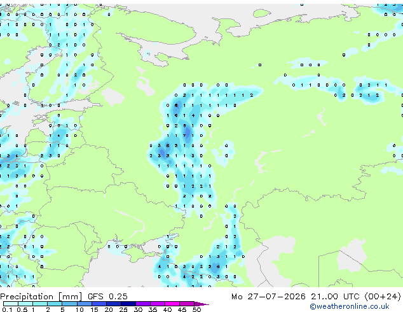Click the '0.5' legend scale label
Viewport: 403px width, 312px height.
(22, 309)
